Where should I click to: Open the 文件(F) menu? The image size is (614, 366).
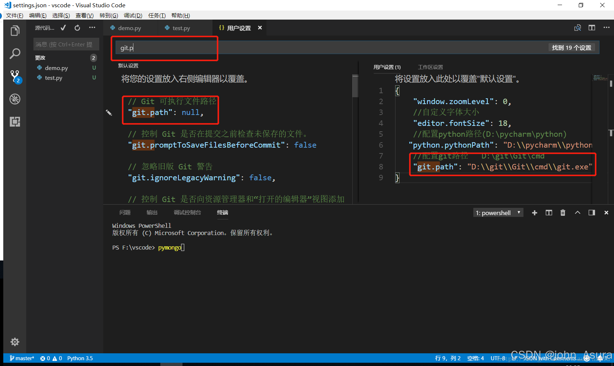click(x=15, y=16)
